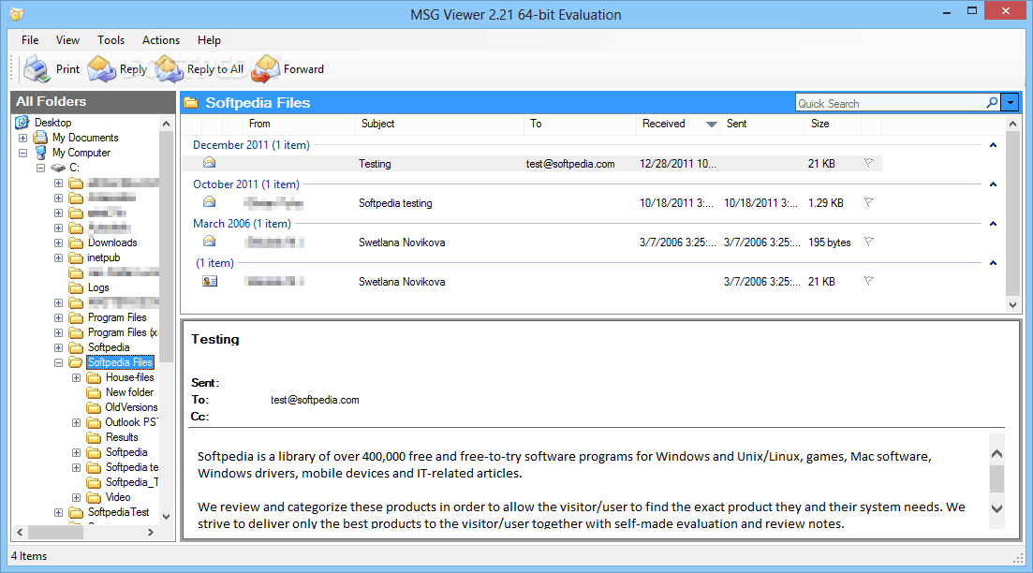Select the Desktop icon in folder tree

pos(22,123)
